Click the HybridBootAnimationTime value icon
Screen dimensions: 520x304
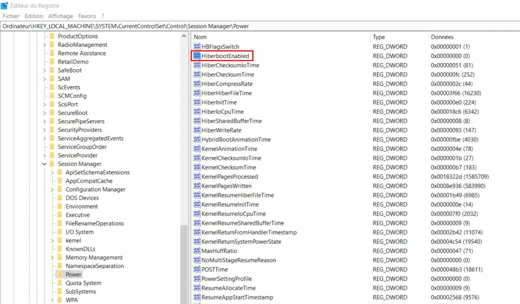tap(197, 139)
